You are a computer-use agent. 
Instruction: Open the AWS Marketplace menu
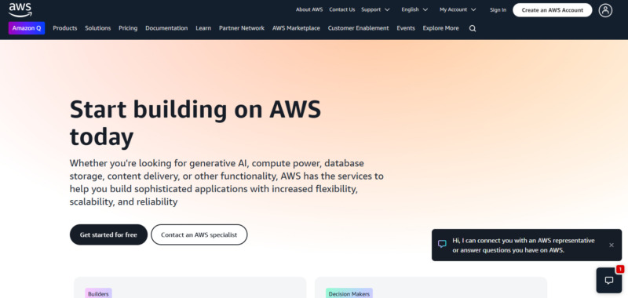296,28
